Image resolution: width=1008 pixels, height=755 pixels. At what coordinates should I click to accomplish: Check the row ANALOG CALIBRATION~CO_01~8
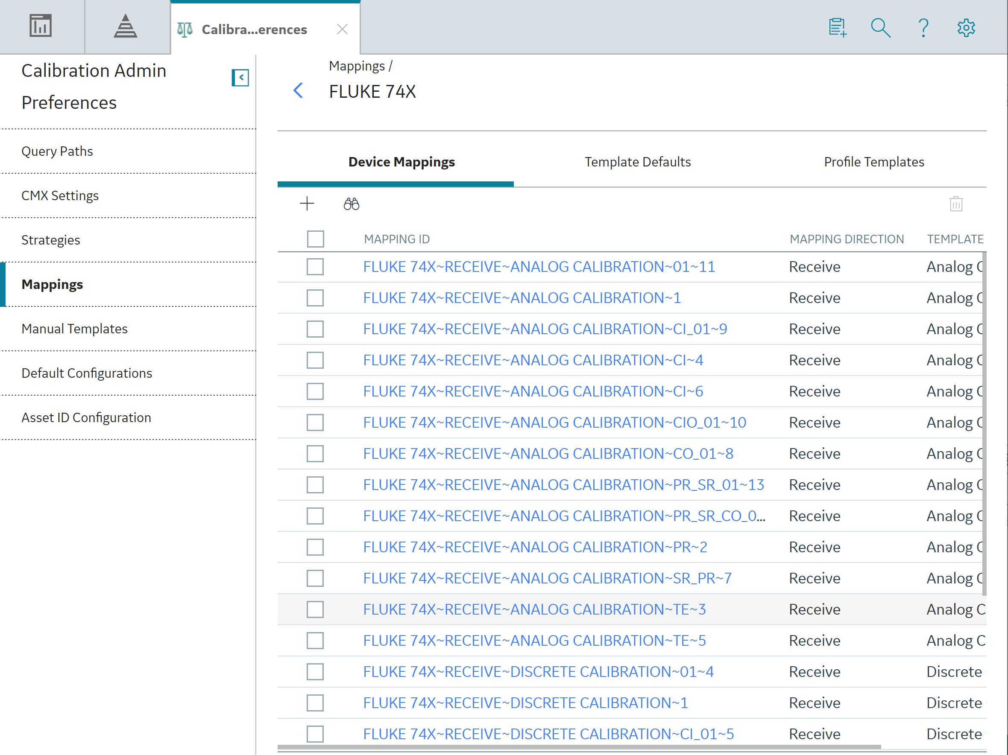(x=315, y=454)
